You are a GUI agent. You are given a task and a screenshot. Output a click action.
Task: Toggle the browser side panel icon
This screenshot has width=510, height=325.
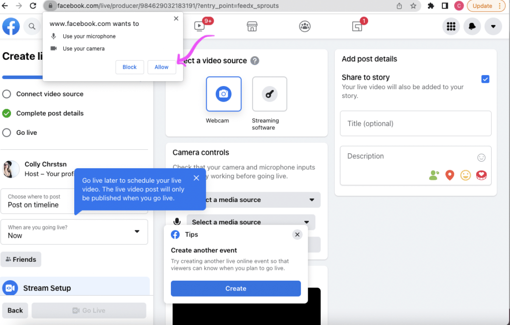445,6
